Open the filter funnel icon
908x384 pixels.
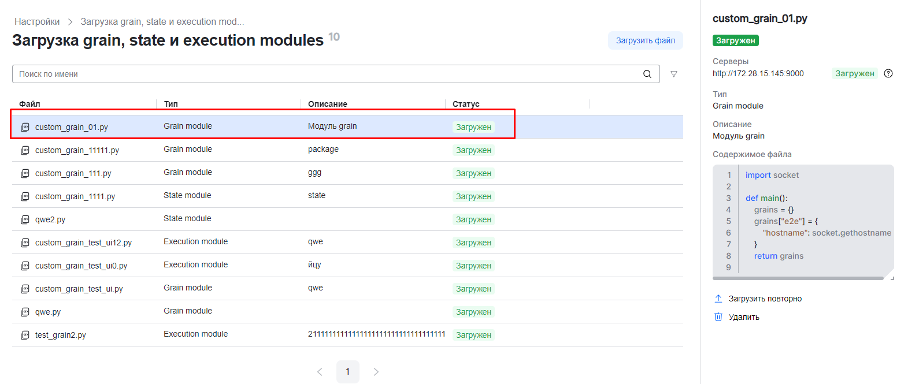(673, 74)
